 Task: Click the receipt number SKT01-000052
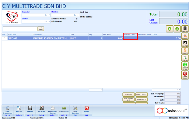coord(86,17)
